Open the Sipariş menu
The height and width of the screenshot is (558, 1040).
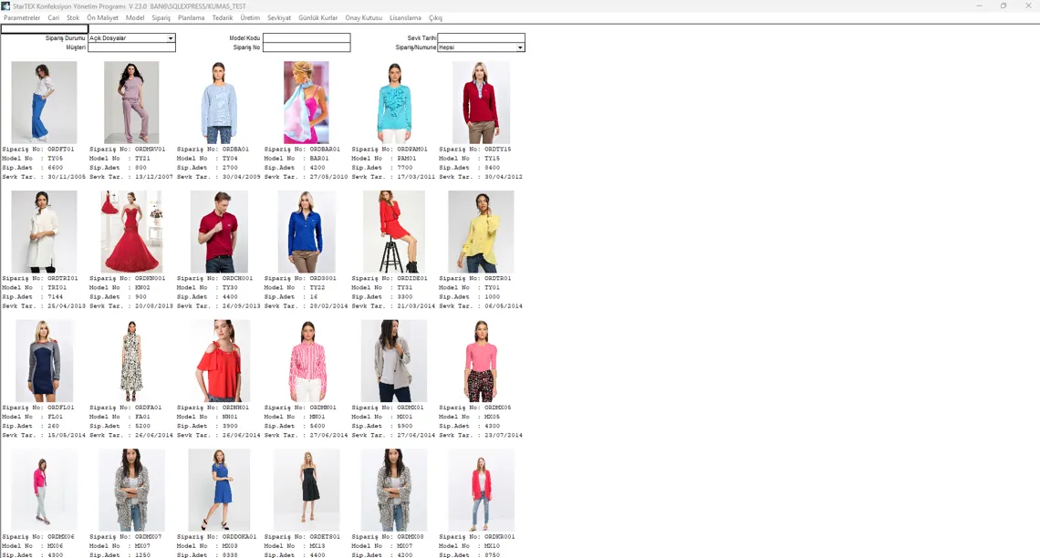click(161, 18)
